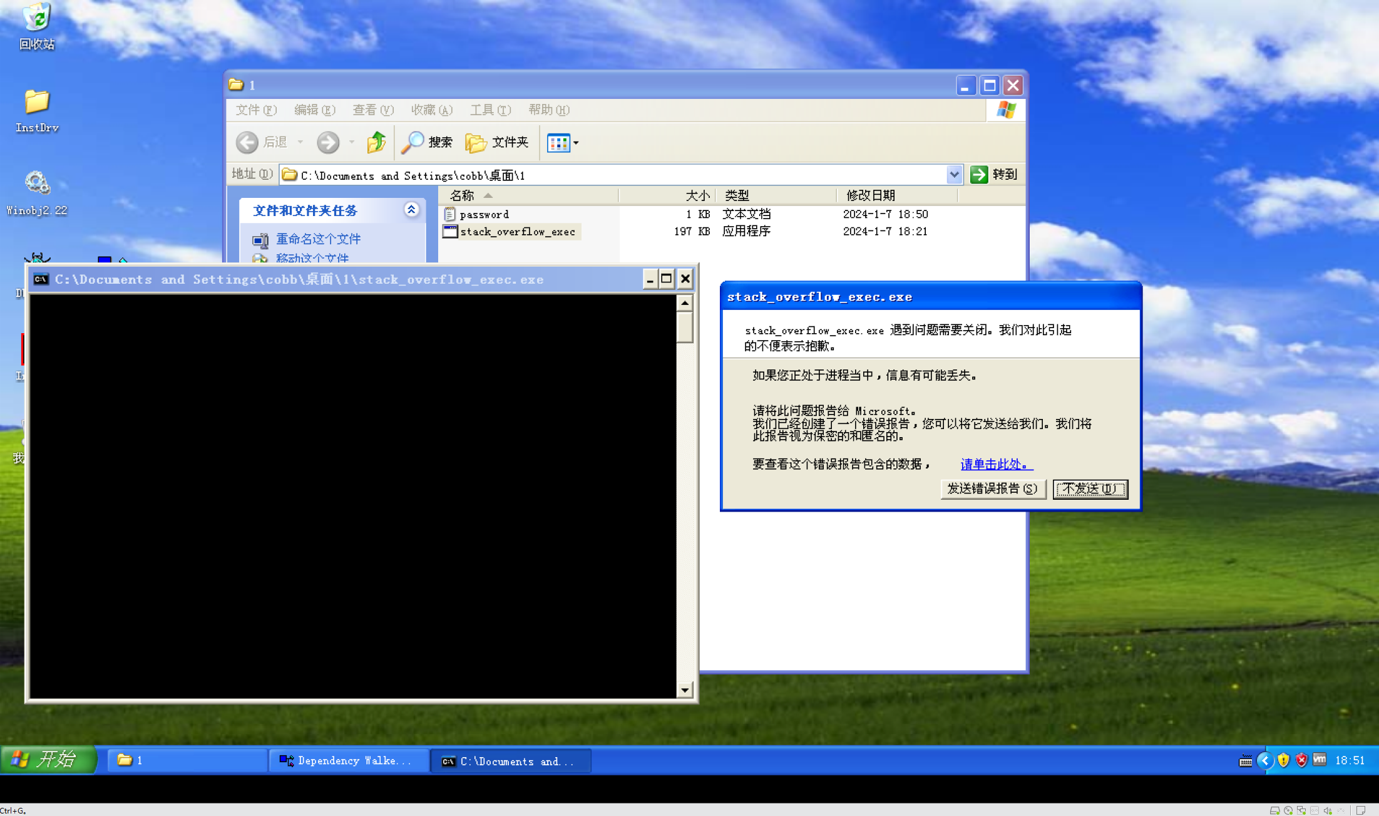The width and height of the screenshot is (1379, 816).
Task: Click the 请单击此处 link in the dialog
Action: (995, 463)
